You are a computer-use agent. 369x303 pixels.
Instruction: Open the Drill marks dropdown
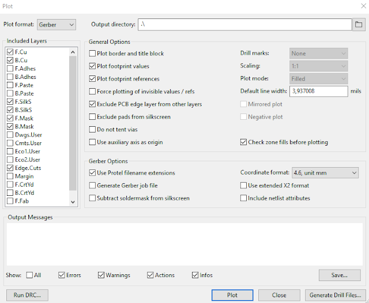point(319,54)
